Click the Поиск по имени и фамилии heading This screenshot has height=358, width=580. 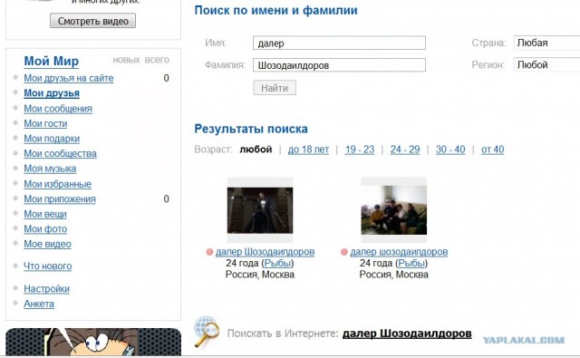pyautogui.click(x=275, y=10)
